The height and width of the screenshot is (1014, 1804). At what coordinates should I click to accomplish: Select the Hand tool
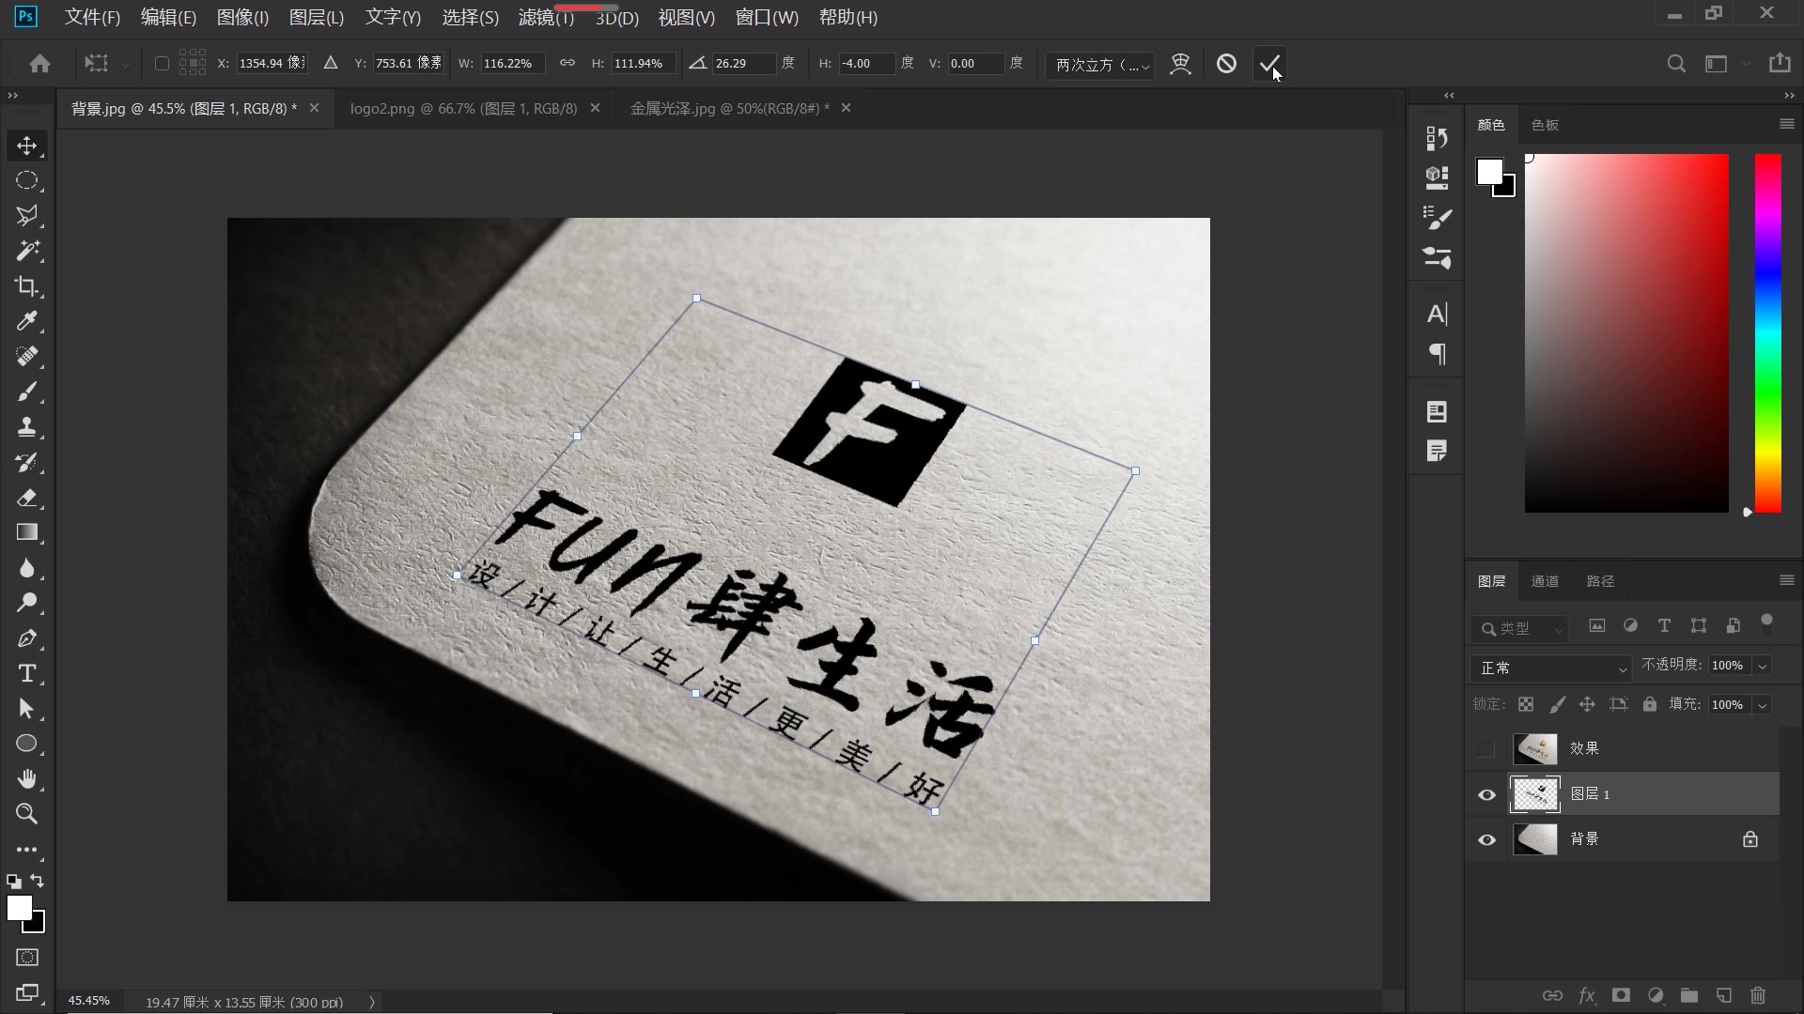click(x=27, y=778)
